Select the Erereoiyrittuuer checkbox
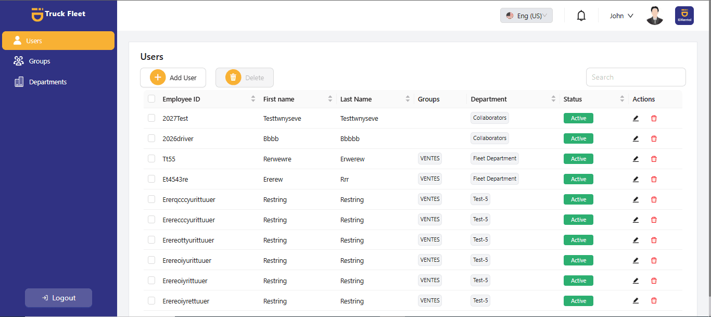The width and height of the screenshot is (711, 317). (x=151, y=281)
